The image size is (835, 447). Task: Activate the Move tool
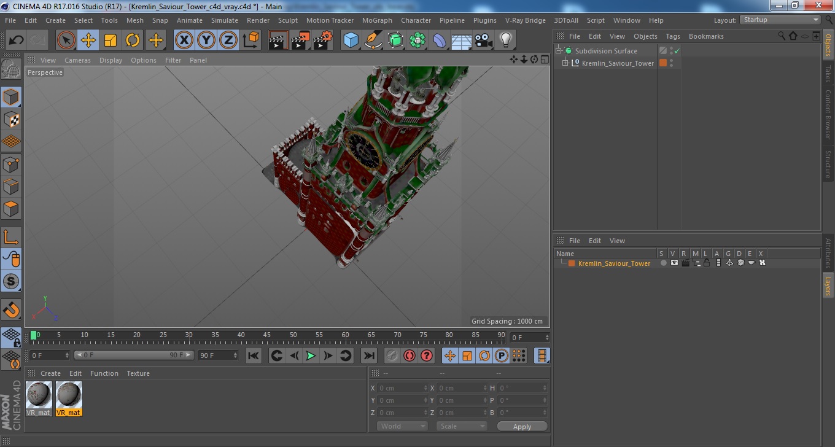coord(88,41)
